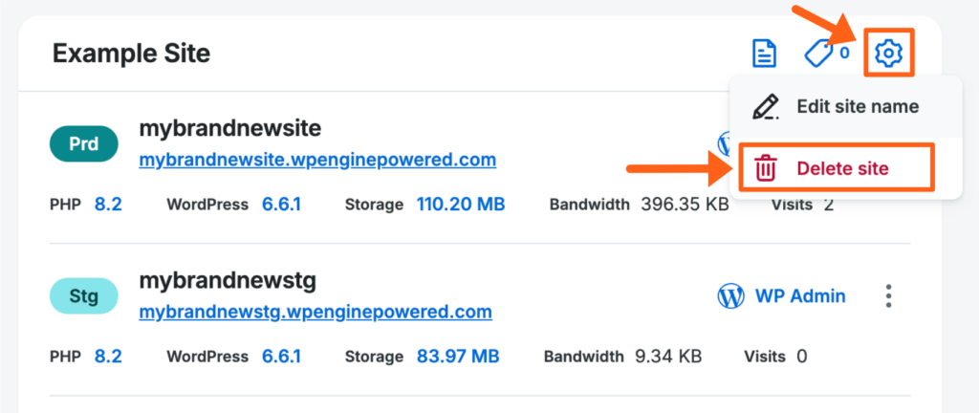Open mybrandnewstg.wpenginepowered.com link
Image resolution: width=979 pixels, height=413 pixels.
pos(315,312)
